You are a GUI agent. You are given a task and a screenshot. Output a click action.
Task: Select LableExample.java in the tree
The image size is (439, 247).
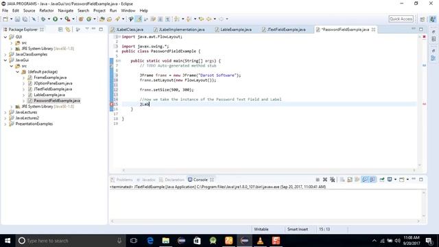click(x=49, y=95)
